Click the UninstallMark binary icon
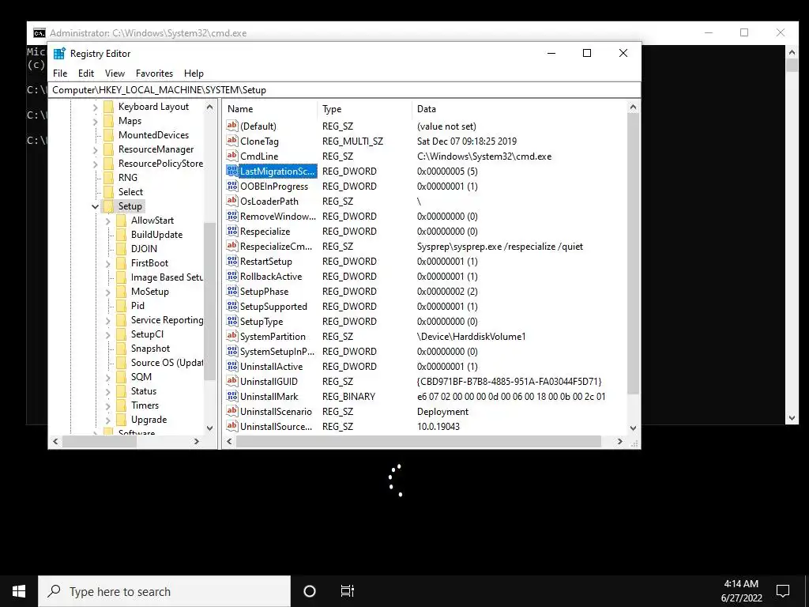This screenshot has height=607, width=809. point(232,397)
